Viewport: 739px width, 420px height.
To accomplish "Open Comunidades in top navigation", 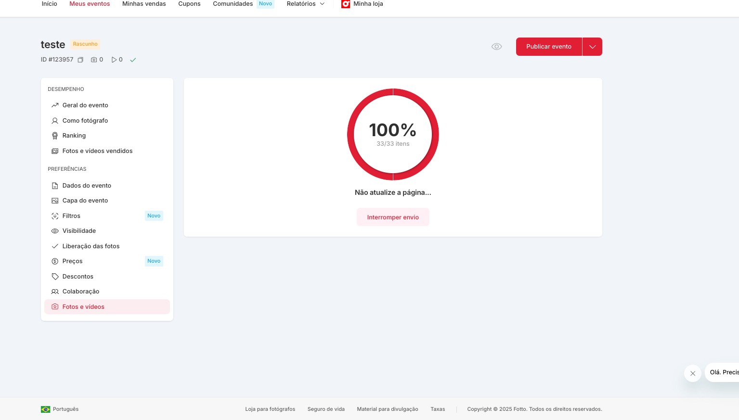I will [x=233, y=4].
